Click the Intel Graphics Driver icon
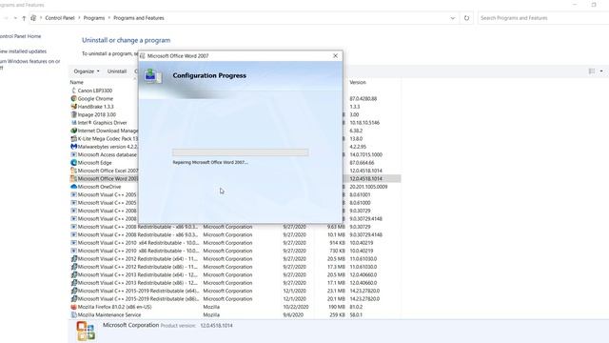This screenshot has width=609, height=343. coord(74,123)
